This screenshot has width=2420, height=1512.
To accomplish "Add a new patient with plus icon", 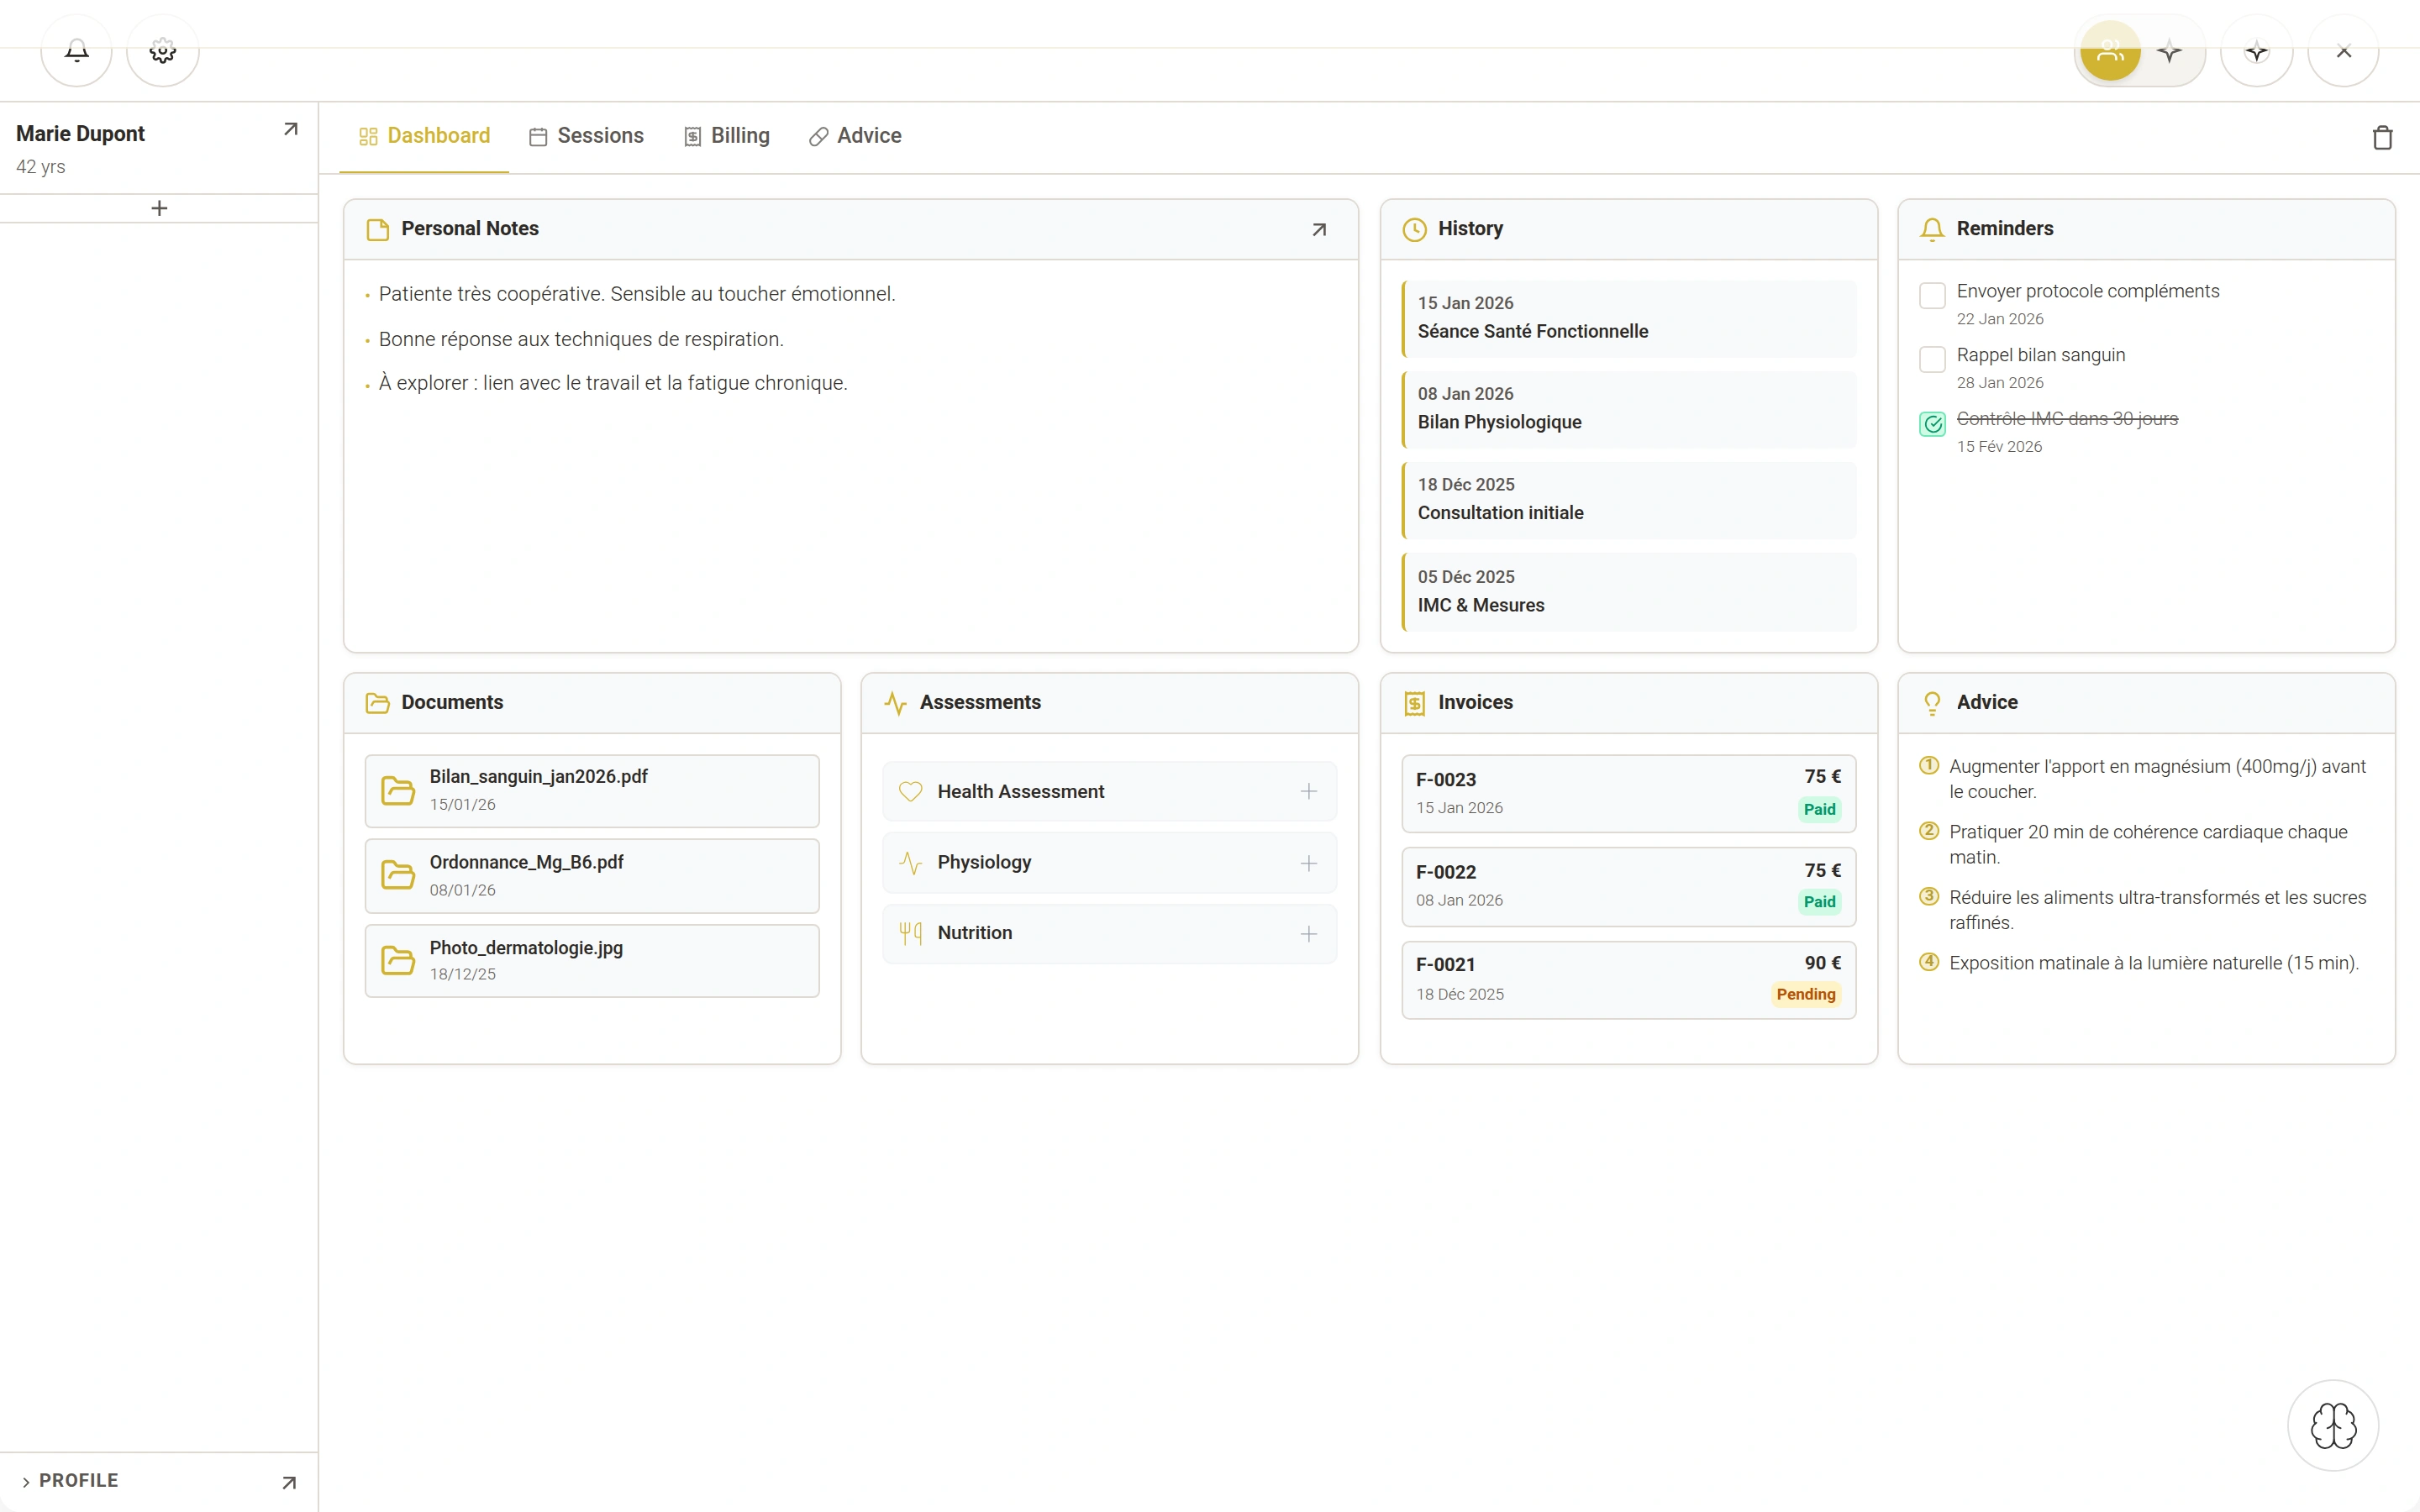I will tap(159, 208).
